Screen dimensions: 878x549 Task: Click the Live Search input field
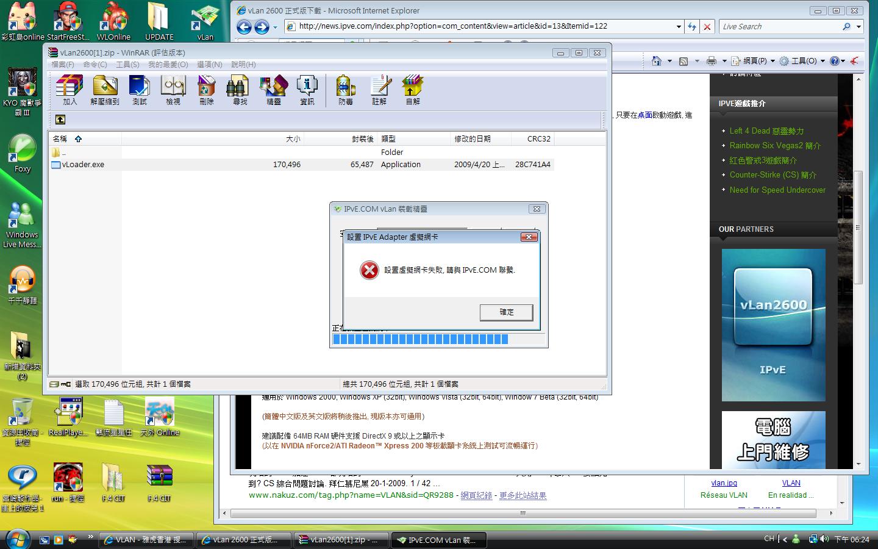[x=780, y=27]
